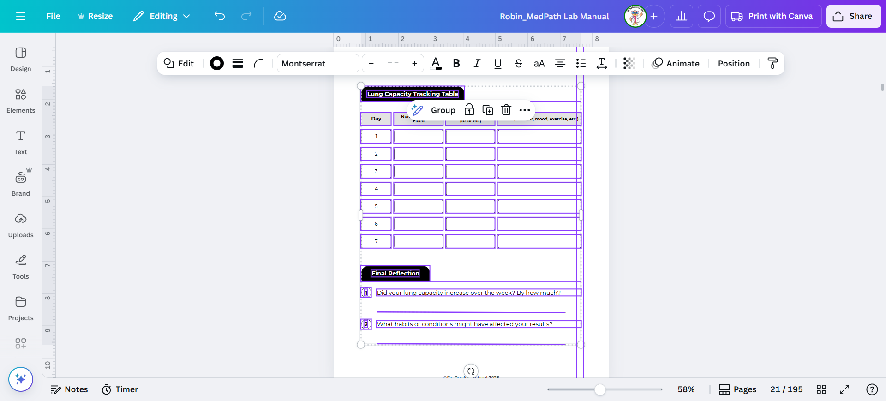Delete selection with trash icon
Image resolution: width=886 pixels, height=401 pixels.
pyautogui.click(x=506, y=110)
